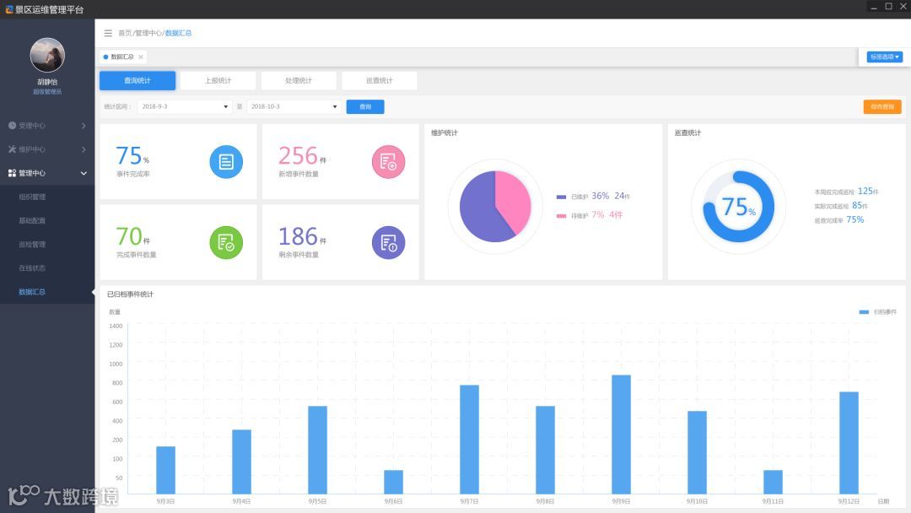The height and width of the screenshot is (513, 911).
Task: Click the 维护中心 wrench icon in sidebar
Action: click(12, 149)
